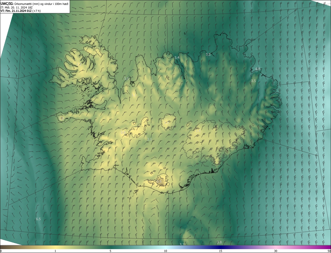This screenshot has height=253, width=331.
Task: Select the initial time line "IT: Mið. 20. 11. 2024 18Z"
Action: 16,8
